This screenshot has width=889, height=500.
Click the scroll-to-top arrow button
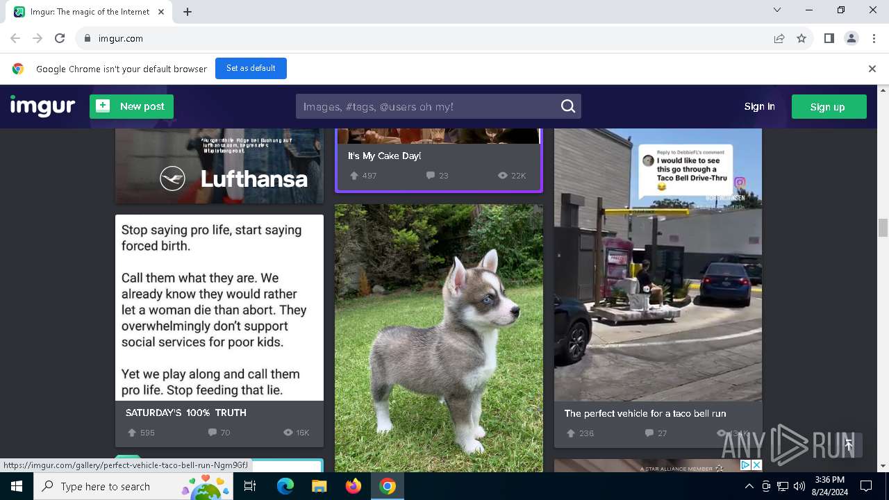[x=848, y=445]
